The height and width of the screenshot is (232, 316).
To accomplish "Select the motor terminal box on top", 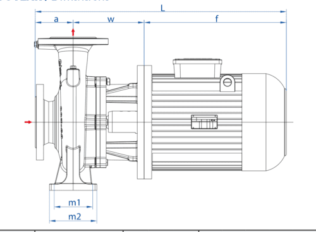I will tap(197, 68).
